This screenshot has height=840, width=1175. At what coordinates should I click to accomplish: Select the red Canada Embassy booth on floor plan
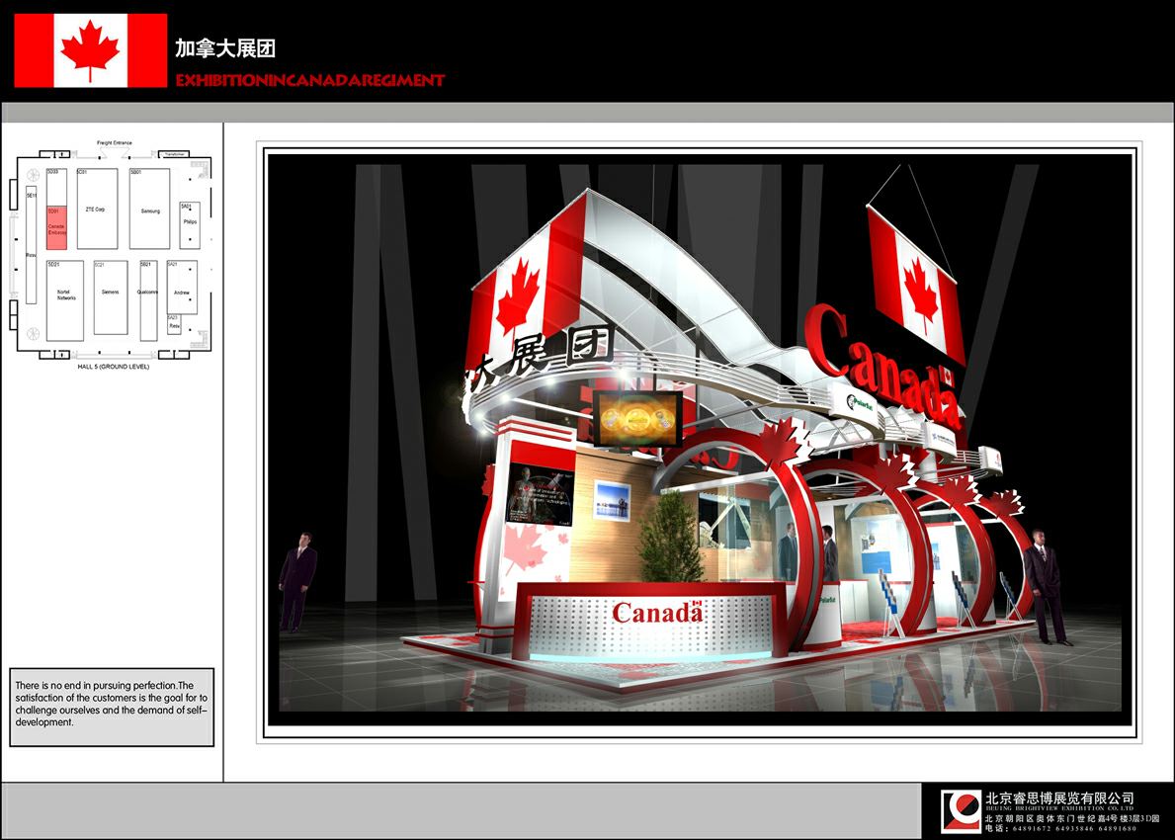(x=57, y=228)
